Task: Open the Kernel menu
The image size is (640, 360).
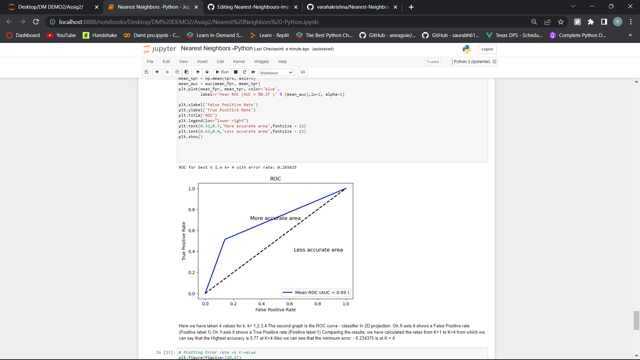Action: (x=239, y=62)
